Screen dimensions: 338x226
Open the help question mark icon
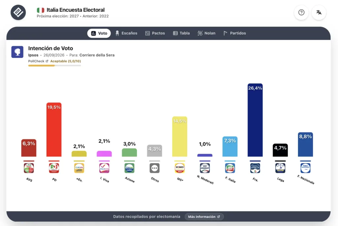301,13
